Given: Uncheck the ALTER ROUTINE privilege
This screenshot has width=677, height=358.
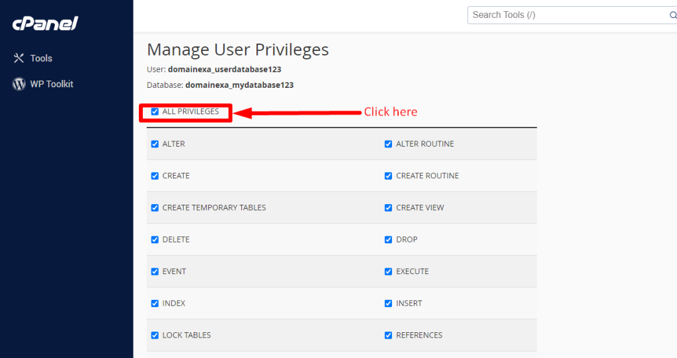Looking at the screenshot, I should point(388,144).
